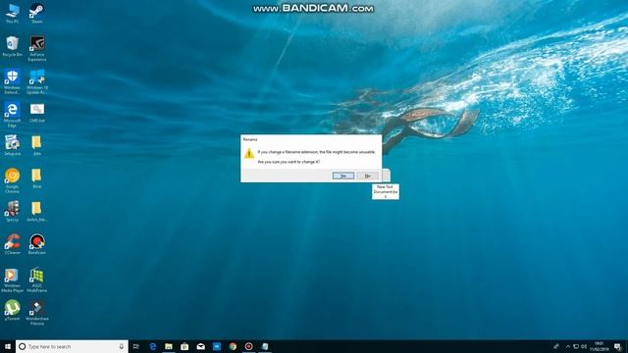628x353 pixels.
Task: Confirm the rename by clicking Yes
Action: coord(343,176)
